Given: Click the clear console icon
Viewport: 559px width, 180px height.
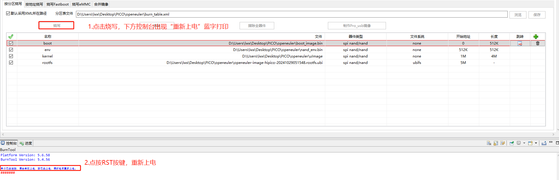Looking at the screenshot, I should pos(489,143).
